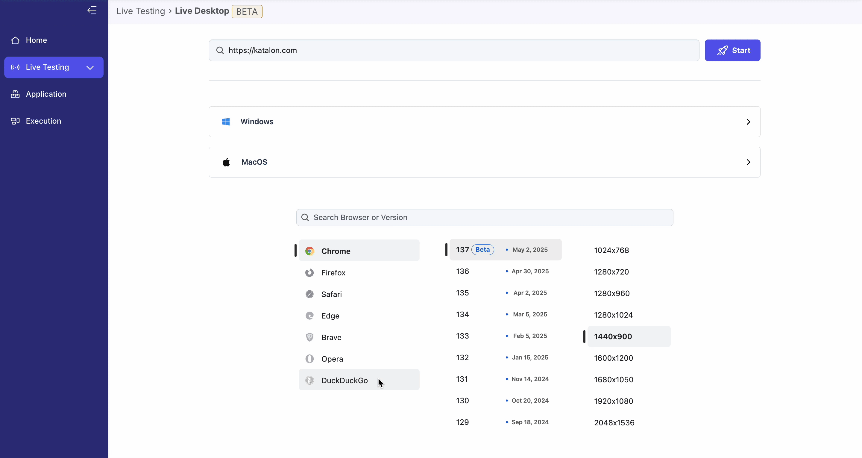Open the Application section
Screen dimensions: 862x458
(54, 94)
